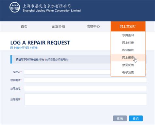Screen dimensions: 155x125
Task: Focus the 反映人 input field
Action: [85, 72]
